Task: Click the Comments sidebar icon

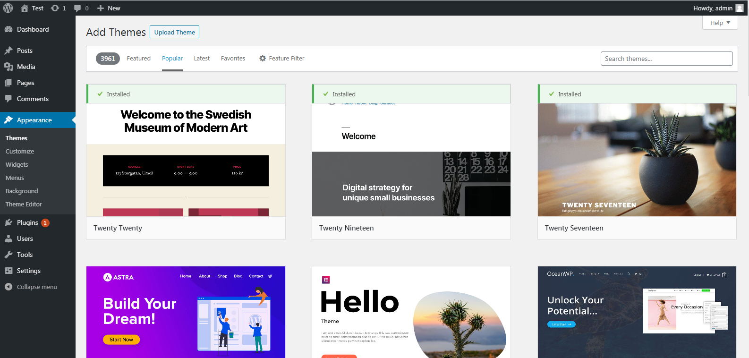Action: 9,99
